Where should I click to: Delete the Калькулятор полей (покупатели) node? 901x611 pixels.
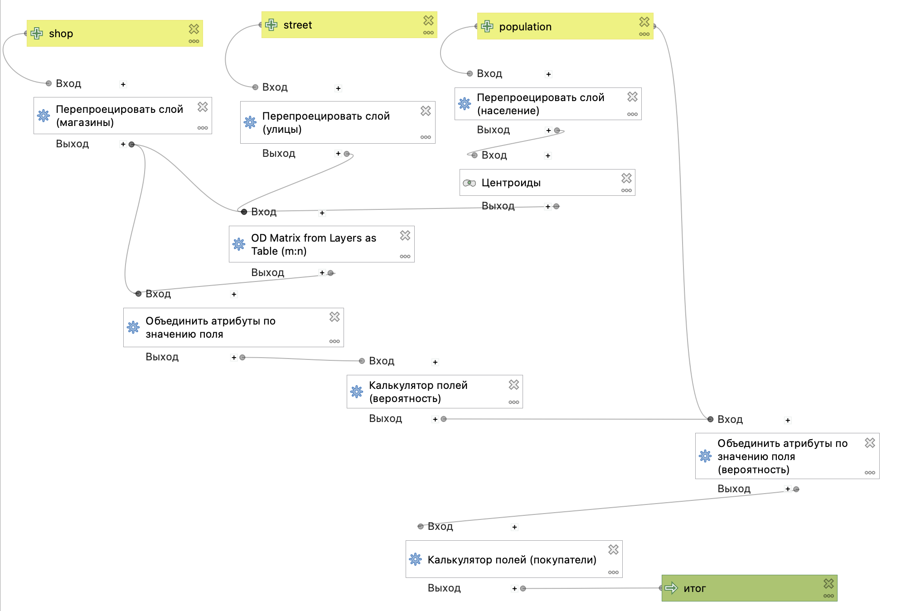613,550
